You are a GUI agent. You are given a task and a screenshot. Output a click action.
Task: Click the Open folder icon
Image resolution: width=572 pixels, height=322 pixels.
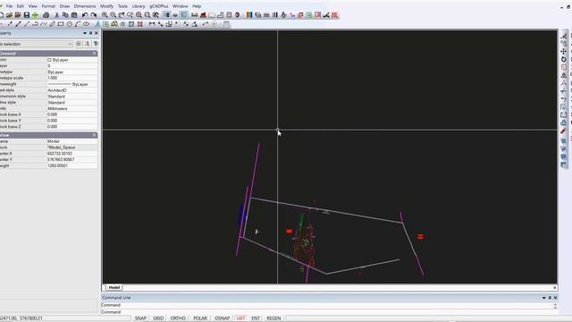[10, 15]
